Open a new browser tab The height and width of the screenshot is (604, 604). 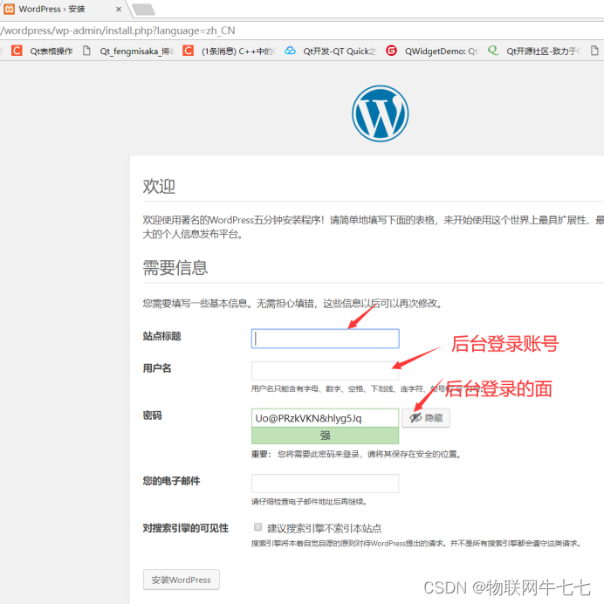click(x=143, y=10)
